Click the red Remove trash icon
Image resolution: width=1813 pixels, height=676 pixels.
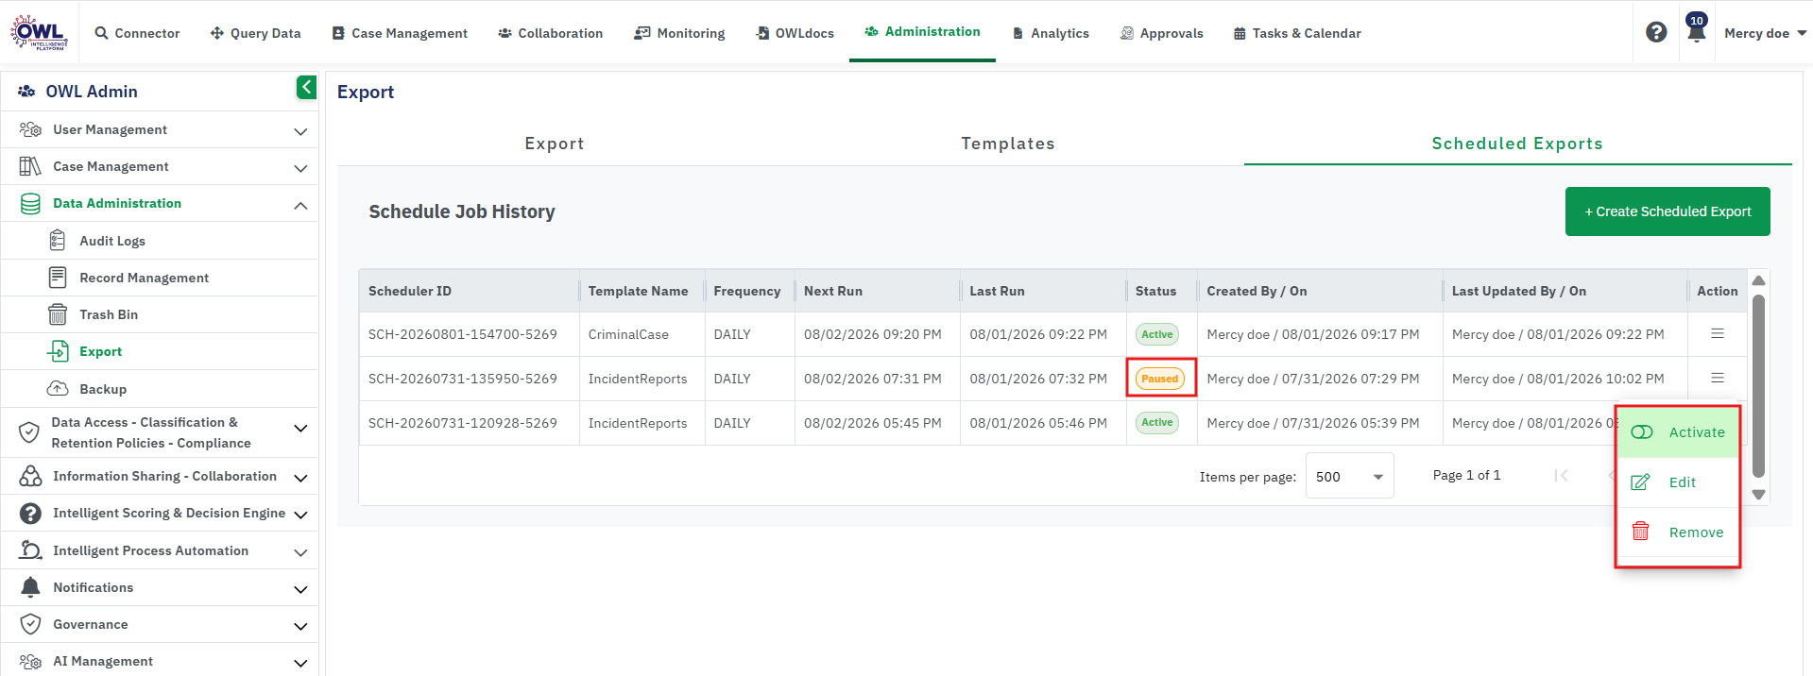[1641, 532]
